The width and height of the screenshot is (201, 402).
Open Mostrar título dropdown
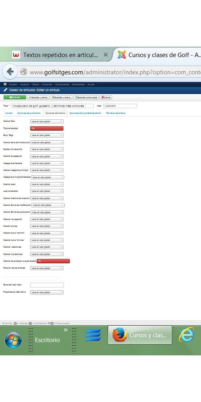point(47,121)
